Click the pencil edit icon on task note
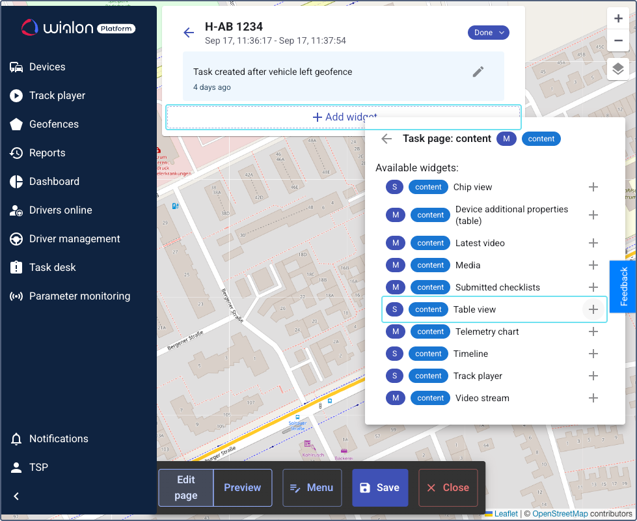This screenshot has width=637, height=521. coord(478,72)
